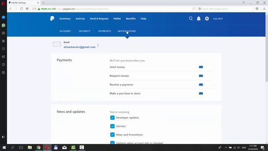Open the snapshot camera sidebar icon
The width and height of the screenshot is (268, 151).
coord(3,33)
